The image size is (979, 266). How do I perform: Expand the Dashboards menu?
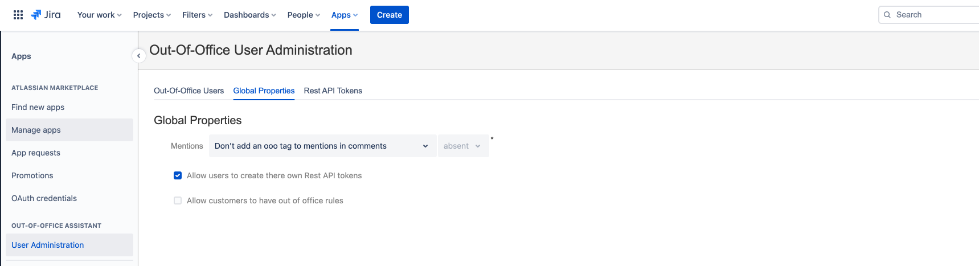pyautogui.click(x=250, y=15)
